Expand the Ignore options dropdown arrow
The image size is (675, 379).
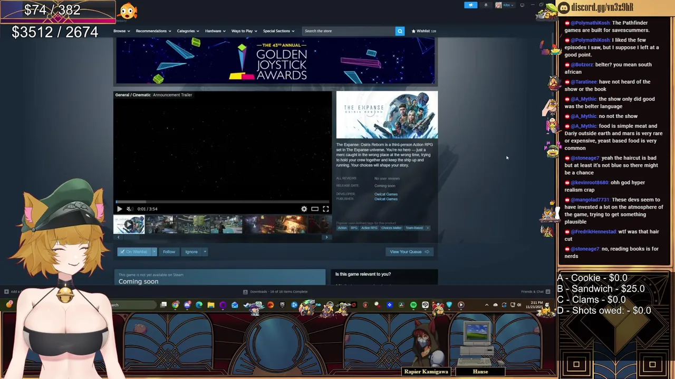pos(205,252)
